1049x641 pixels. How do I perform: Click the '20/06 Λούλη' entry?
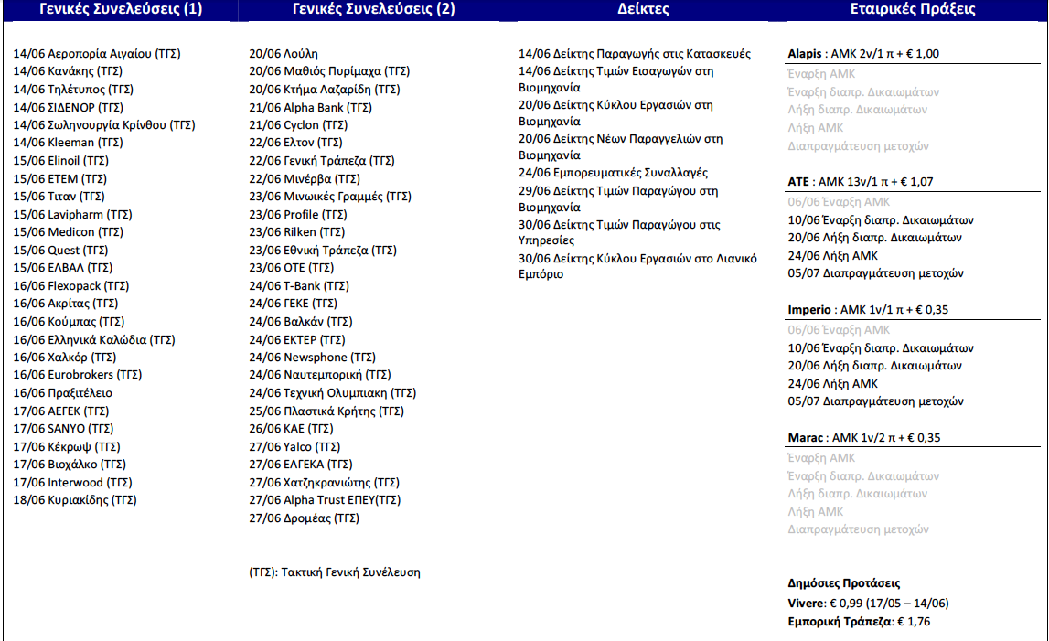coord(284,54)
